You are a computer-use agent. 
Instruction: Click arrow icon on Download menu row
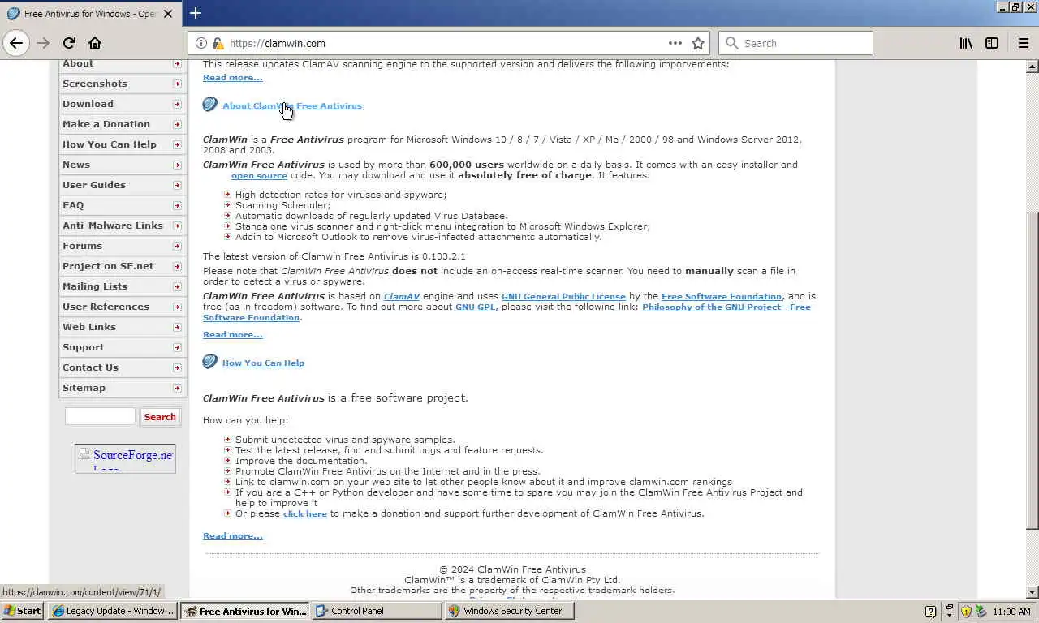click(177, 104)
